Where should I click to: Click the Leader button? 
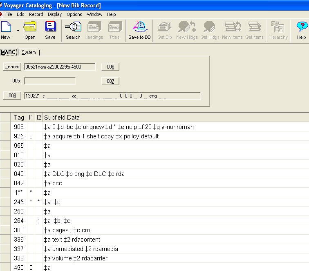coord(12,67)
